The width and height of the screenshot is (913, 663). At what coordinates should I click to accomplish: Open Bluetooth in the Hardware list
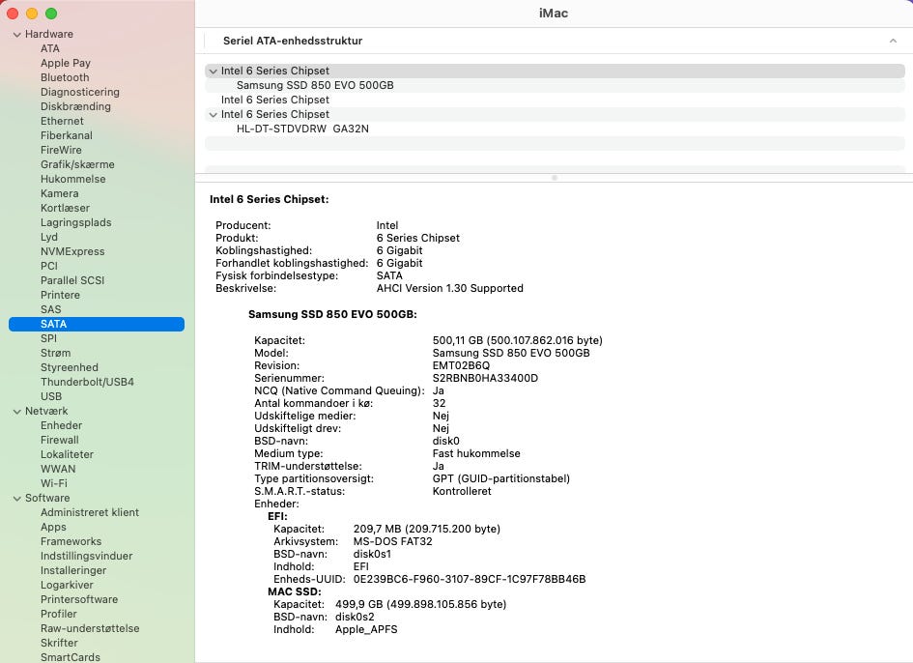tap(65, 78)
